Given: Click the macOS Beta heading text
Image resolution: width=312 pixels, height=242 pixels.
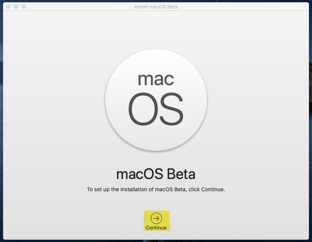Looking at the screenshot, I should pos(156,174).
